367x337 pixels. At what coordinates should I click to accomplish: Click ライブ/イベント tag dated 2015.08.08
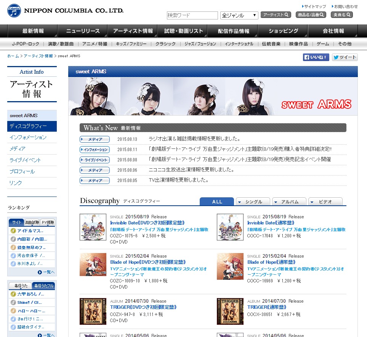(x=95, y=160)
